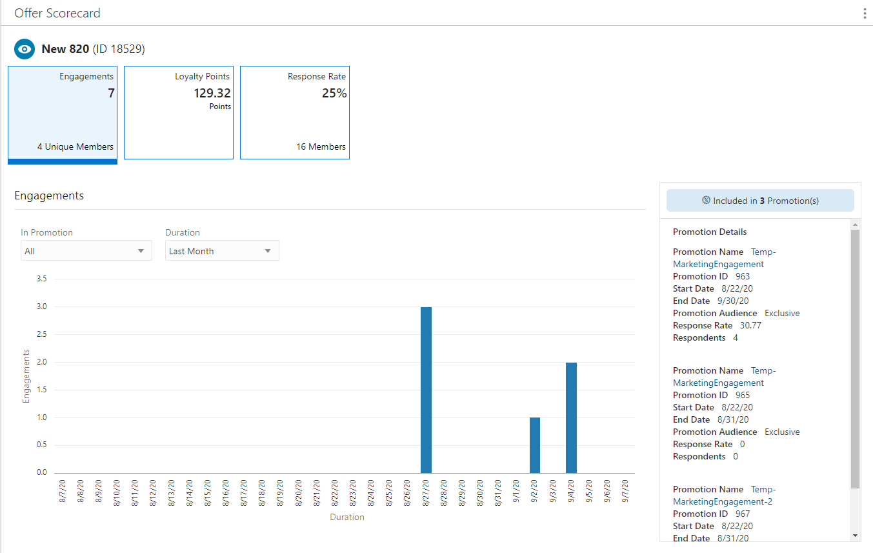
Task: Open the In Promotion dropdown
Action: [86, 251]
